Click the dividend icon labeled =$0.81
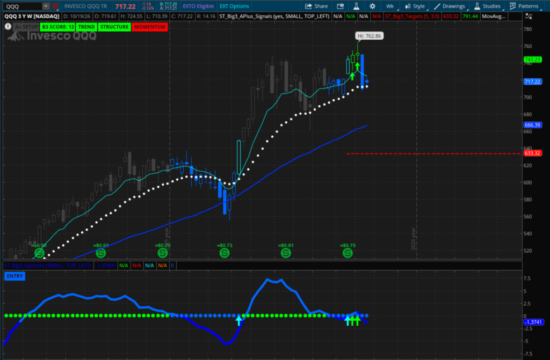 286,252
